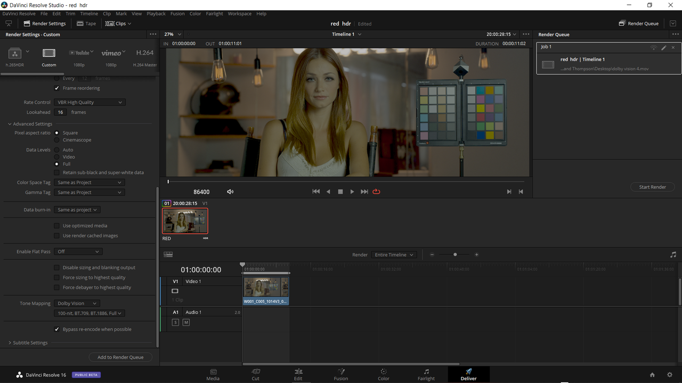Click the timeline zoom slider handle
This screenshot has width=682, height=383.
(455, 255)
